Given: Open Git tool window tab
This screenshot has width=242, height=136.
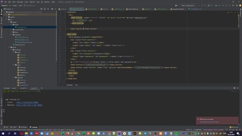Looking at the screenshot, I should click(6, 127).
